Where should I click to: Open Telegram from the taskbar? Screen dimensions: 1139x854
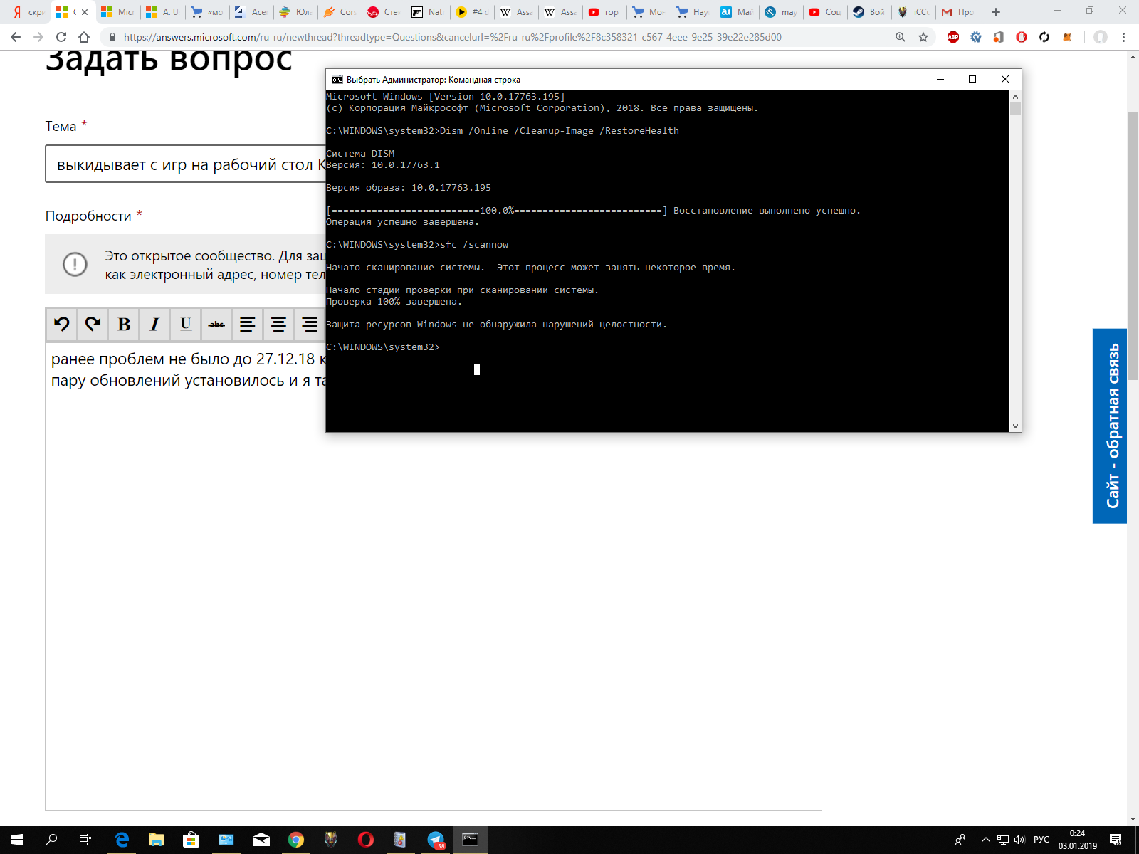(436, 840)
